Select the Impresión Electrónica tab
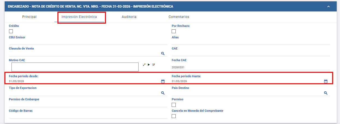 point(79,17)
